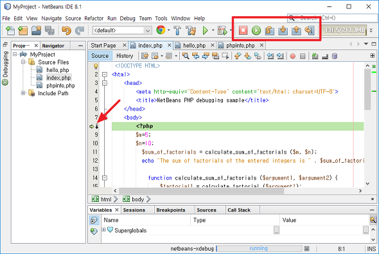Click the Stop Macro Recording icon
The height and width of the screenshot is (254, 379).
click(303, 57)
